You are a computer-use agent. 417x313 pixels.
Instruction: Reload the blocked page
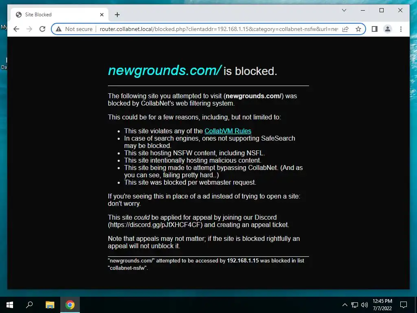point(42,29)
